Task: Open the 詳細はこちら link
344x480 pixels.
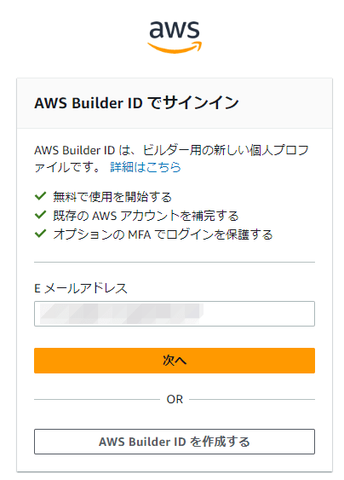Action: point(146,167)
